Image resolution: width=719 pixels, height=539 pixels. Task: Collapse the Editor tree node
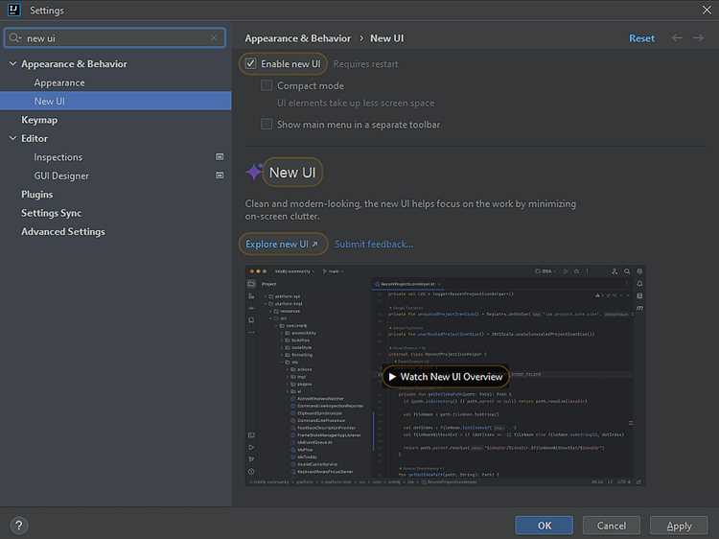click(12, 138)
